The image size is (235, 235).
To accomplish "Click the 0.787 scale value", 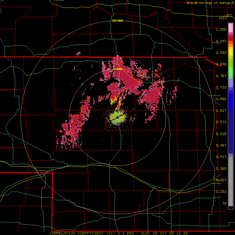I will (x=221, y=76).
